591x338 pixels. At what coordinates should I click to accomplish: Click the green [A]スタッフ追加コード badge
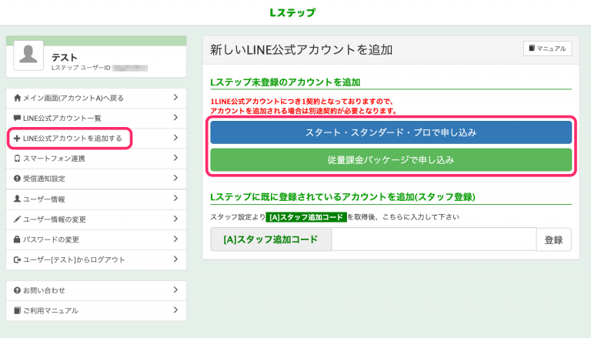pyautogui.click(x=306, y=217)
